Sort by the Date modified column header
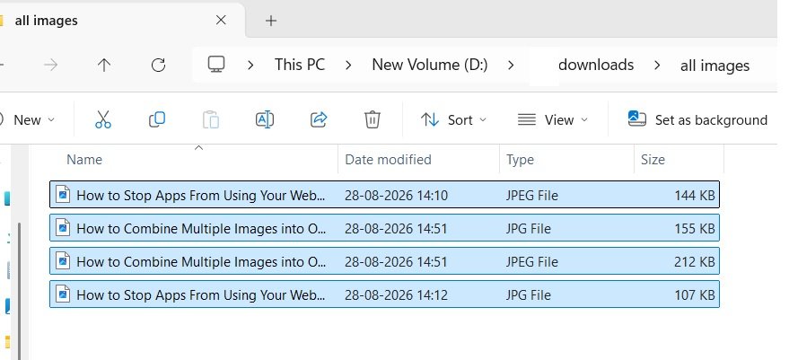Viewport: 789px width, 360px height. click(x=388, y=160)
